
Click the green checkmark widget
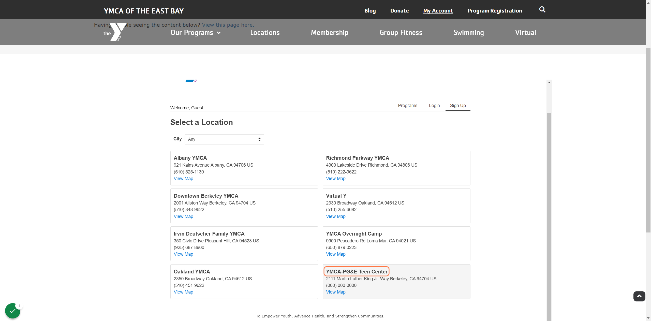click(x=13, y=311)
